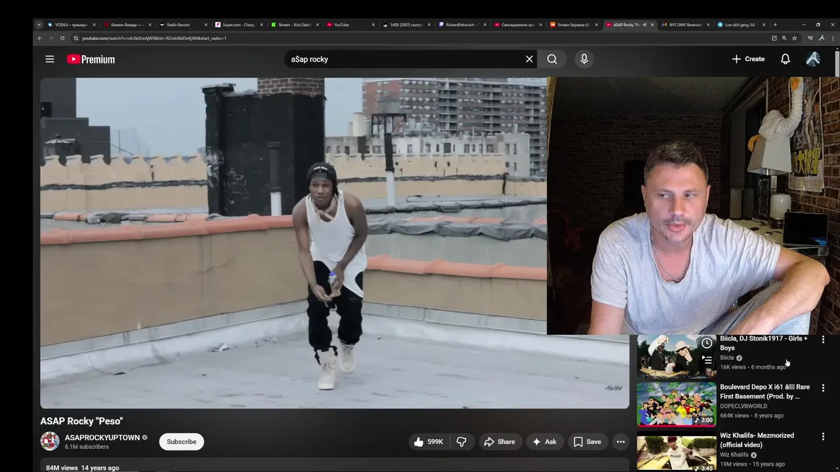Close the ASAP Rocky tab

click(652, 25)
